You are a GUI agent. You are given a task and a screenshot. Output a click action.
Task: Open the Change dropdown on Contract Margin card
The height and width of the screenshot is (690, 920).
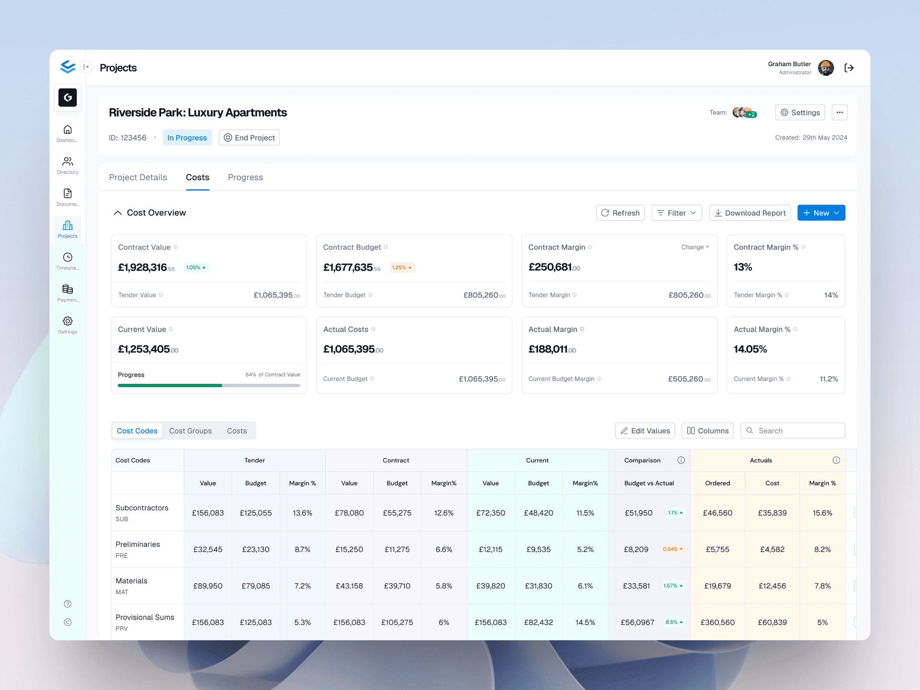(x=695, y=247)
